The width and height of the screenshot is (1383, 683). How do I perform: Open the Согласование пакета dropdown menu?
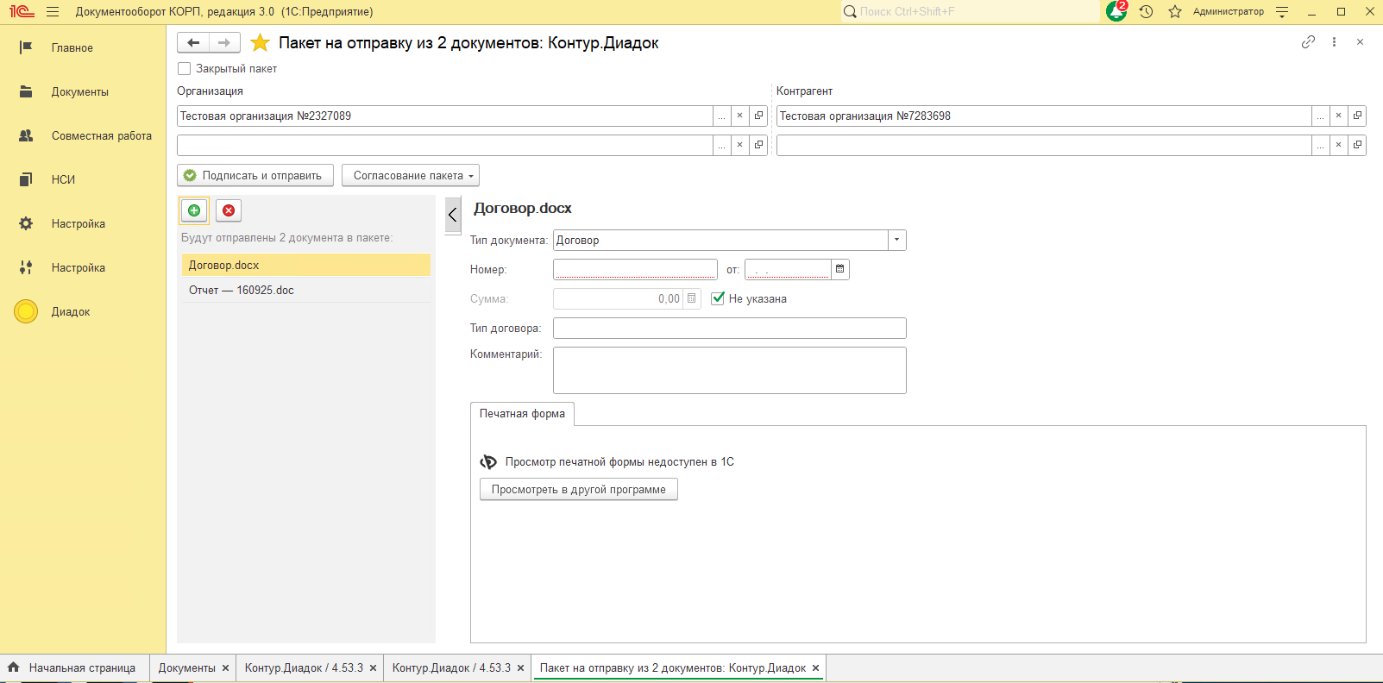click(x=411, y=175)
